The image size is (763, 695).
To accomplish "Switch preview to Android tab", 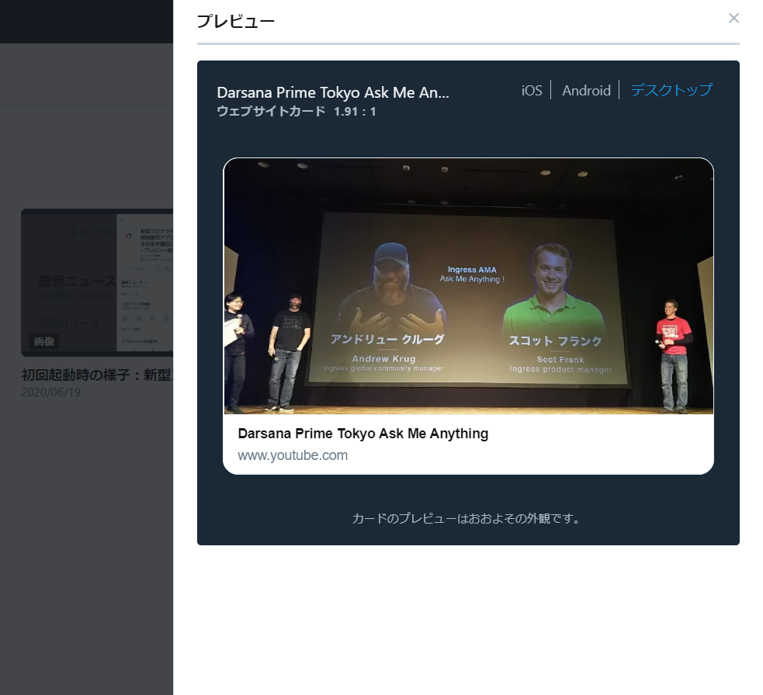I will pyautogui.click(x=586, y=91).
